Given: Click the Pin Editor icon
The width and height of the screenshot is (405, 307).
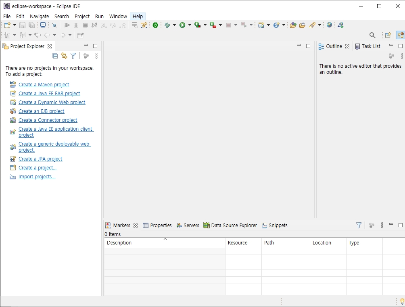Looking at the screenshot, I should [81, 35].
